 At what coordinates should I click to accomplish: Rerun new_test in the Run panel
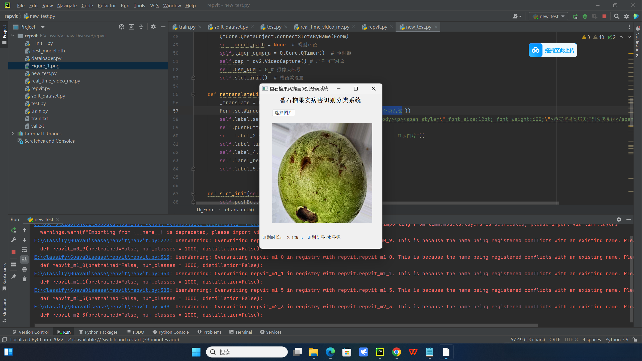[x=14, y=230]
